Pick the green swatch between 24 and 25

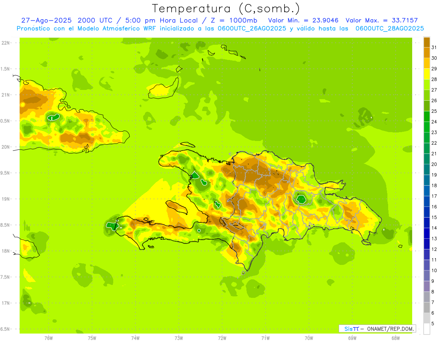tap(427, 117)
